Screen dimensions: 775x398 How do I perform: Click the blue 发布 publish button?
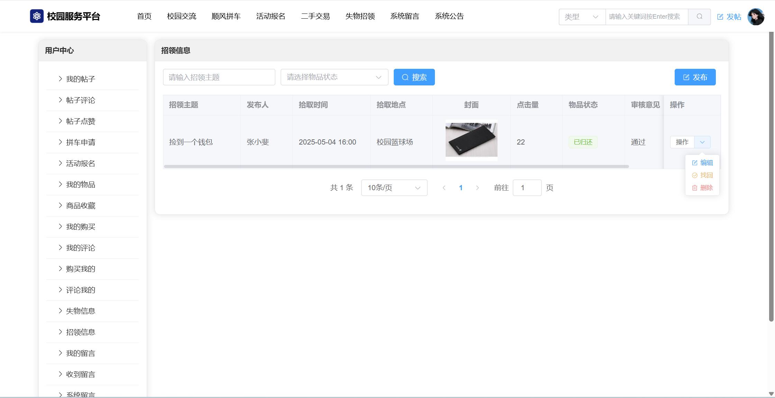(695, 77)
